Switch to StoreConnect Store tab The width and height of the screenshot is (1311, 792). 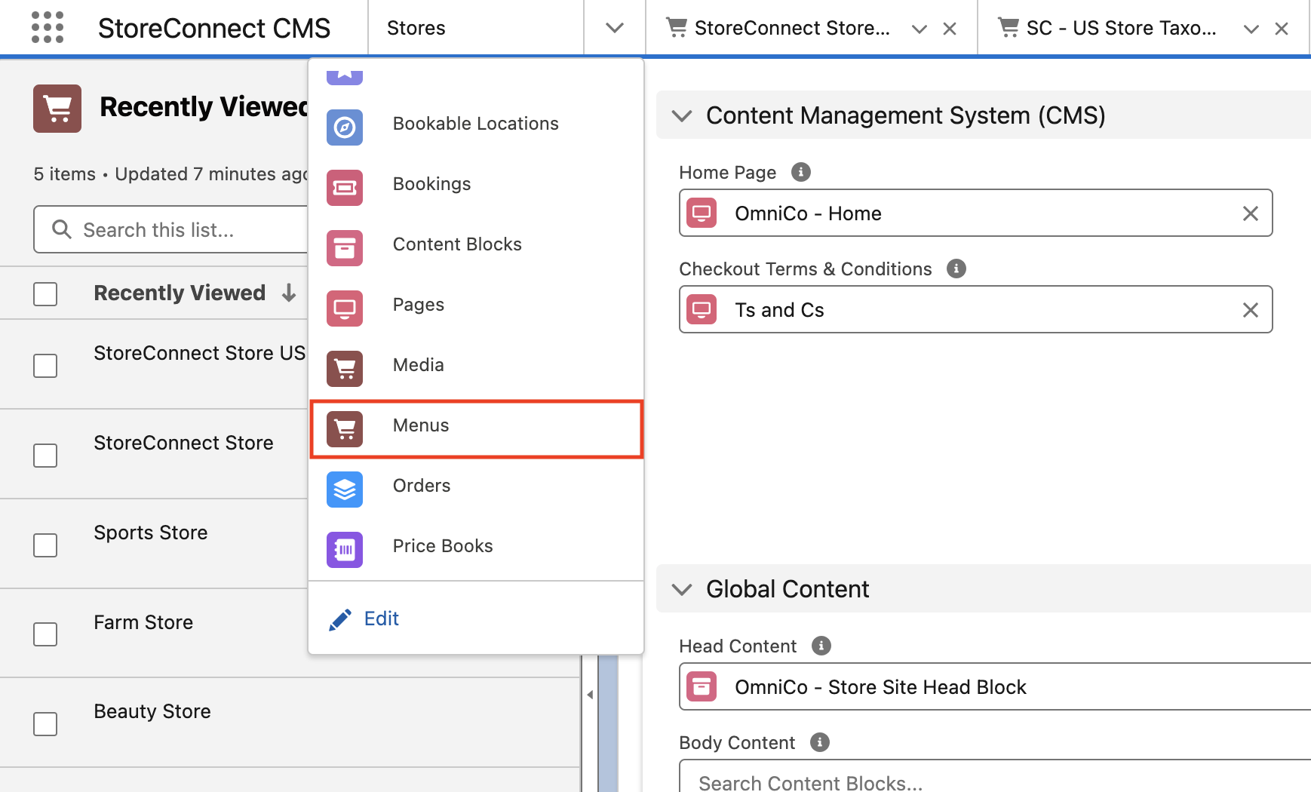(x=792, y=28)
